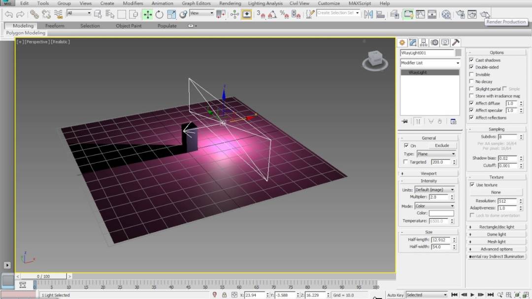Enable the Invisible checkbox
532x299 pixels.
point(471,74)
